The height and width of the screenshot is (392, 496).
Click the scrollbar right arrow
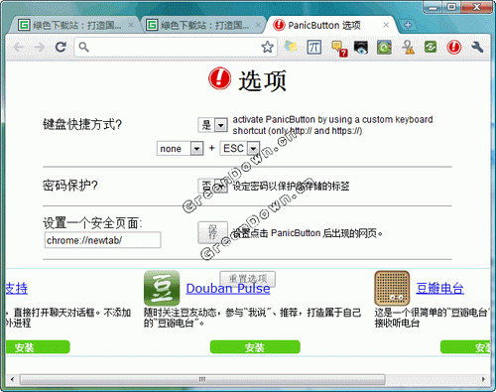tap(484, 379)
